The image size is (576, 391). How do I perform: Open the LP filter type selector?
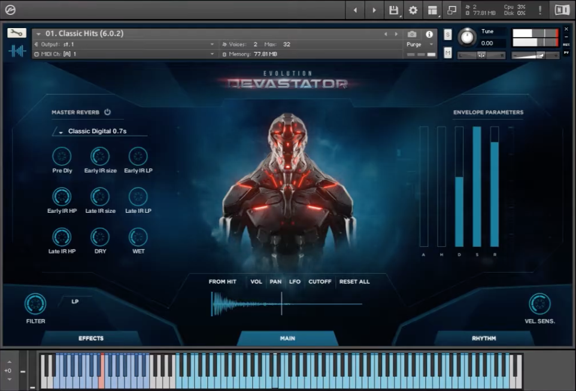click(75, 301)
